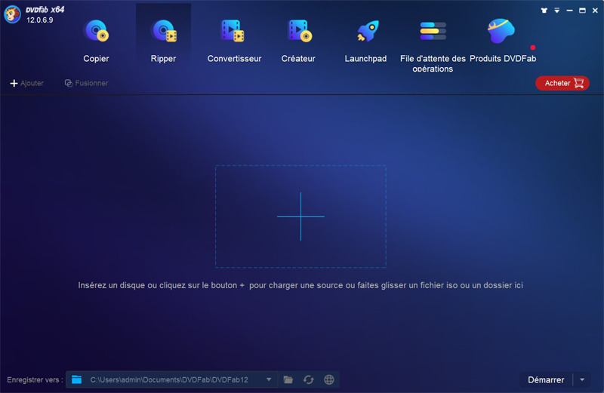
Task: Expand the save path dropdown arrow
Action: pos(269,379)
